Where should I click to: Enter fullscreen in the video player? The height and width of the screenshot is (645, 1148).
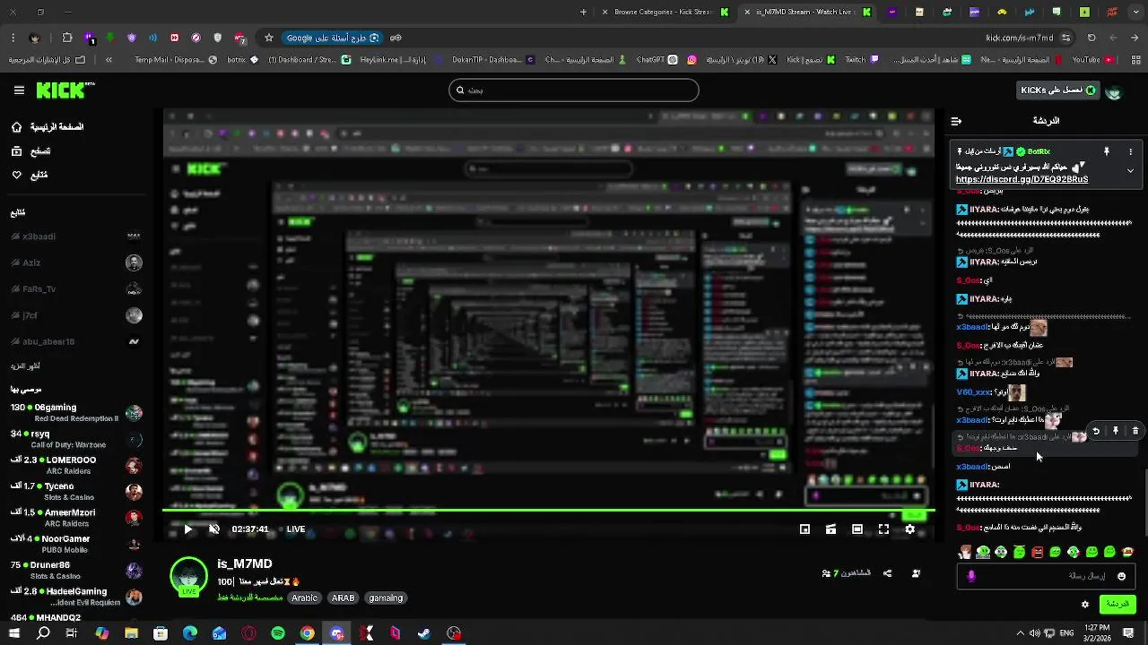883,529
